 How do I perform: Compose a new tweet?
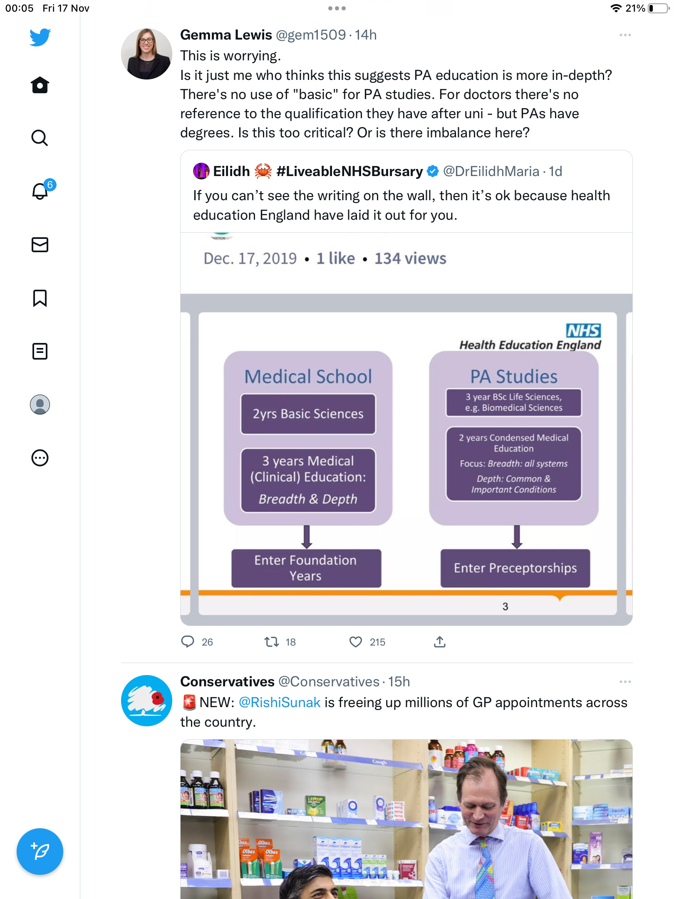pos(40,852)
